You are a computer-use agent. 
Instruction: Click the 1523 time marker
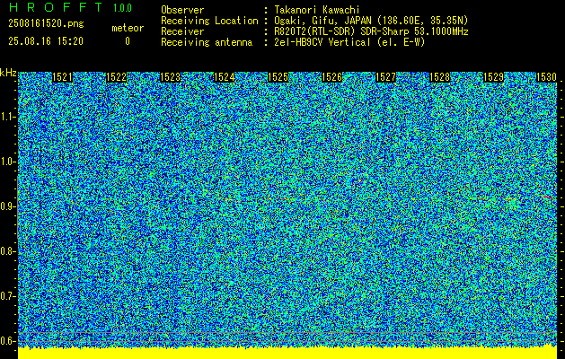[170, 77]
